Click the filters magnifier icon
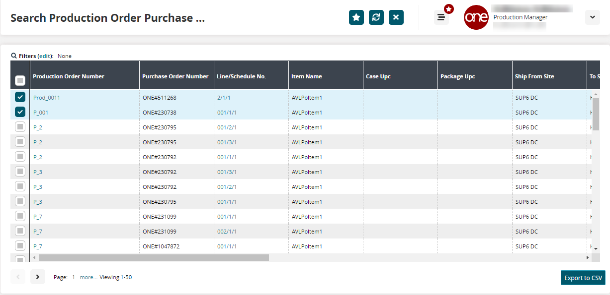 14,56
